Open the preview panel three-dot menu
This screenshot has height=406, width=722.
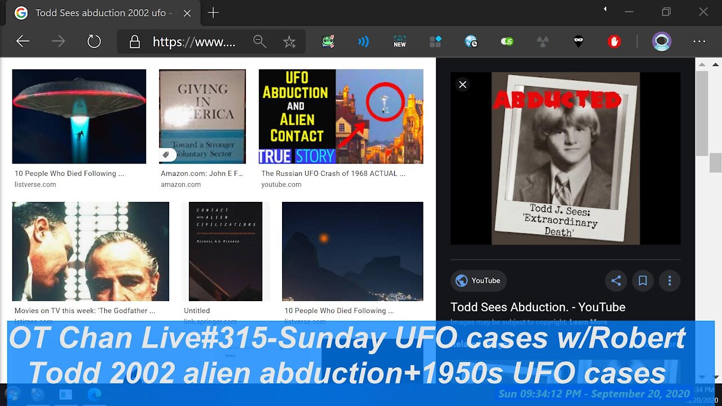click(670, 281)
